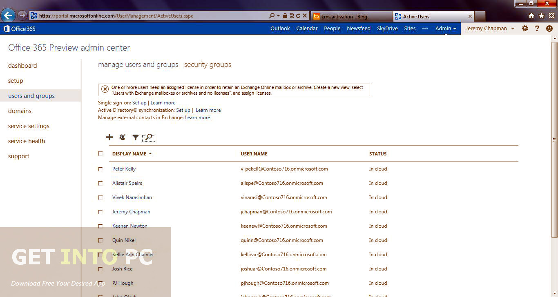This screenshot has width=558, height=297.
Task: Click Learn more for Active Directory synchronization
Action: tap(208, 110)
